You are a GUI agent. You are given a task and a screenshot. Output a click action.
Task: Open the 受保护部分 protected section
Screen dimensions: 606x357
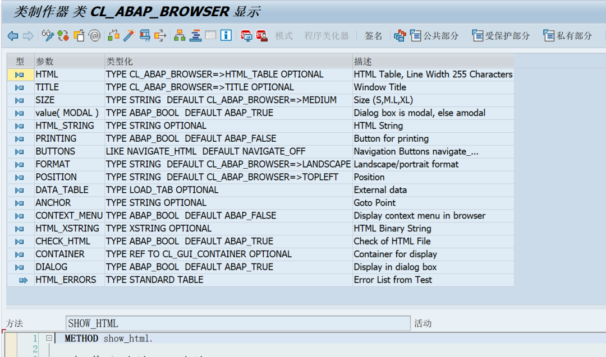point(501,36)
